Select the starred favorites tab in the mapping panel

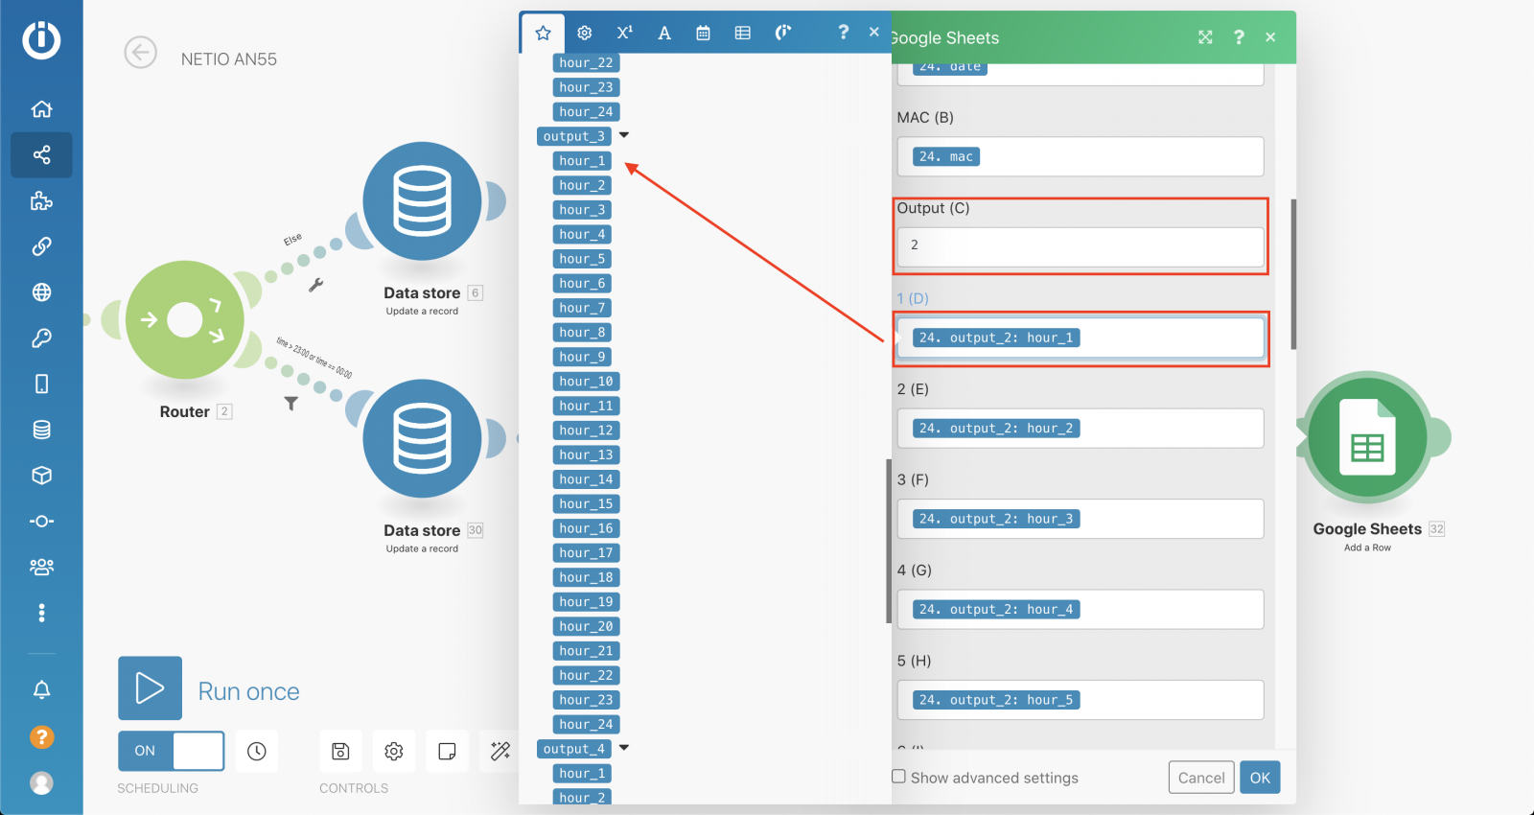pyautogui.click(x=543, y=33)
